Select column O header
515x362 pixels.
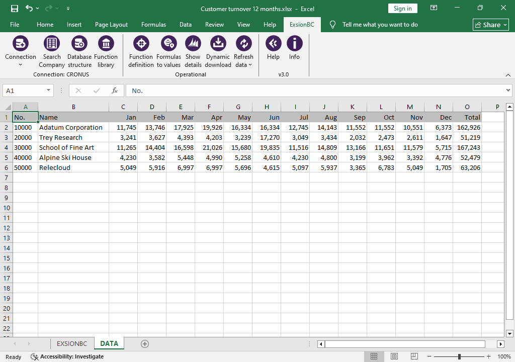point(467,107)
